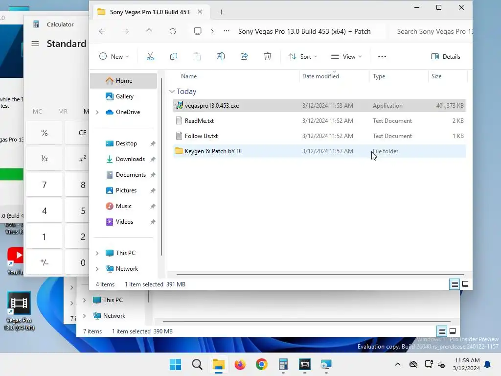The image size is (501, 376).
Task: Click the Delete trash icon
Action: coord(268,57)
